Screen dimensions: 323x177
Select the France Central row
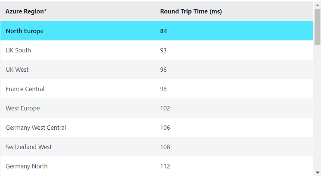(x=157, y=89)
